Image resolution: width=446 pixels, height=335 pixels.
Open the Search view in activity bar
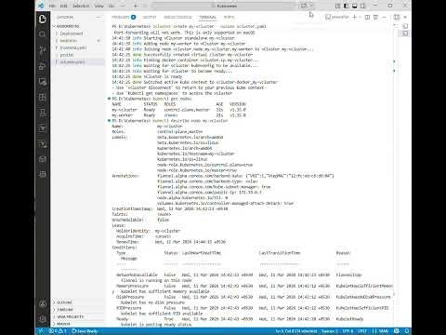pyautogui.click(x=43, y=34)
